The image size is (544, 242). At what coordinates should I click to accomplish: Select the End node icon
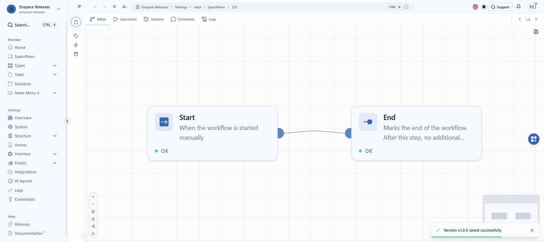[368, 122]
